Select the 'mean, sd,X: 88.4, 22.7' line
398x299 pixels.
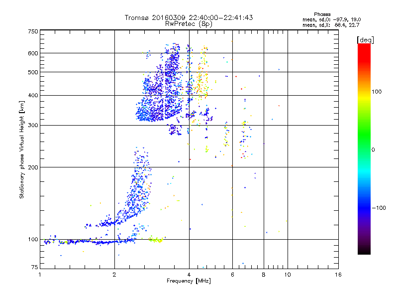331,25
